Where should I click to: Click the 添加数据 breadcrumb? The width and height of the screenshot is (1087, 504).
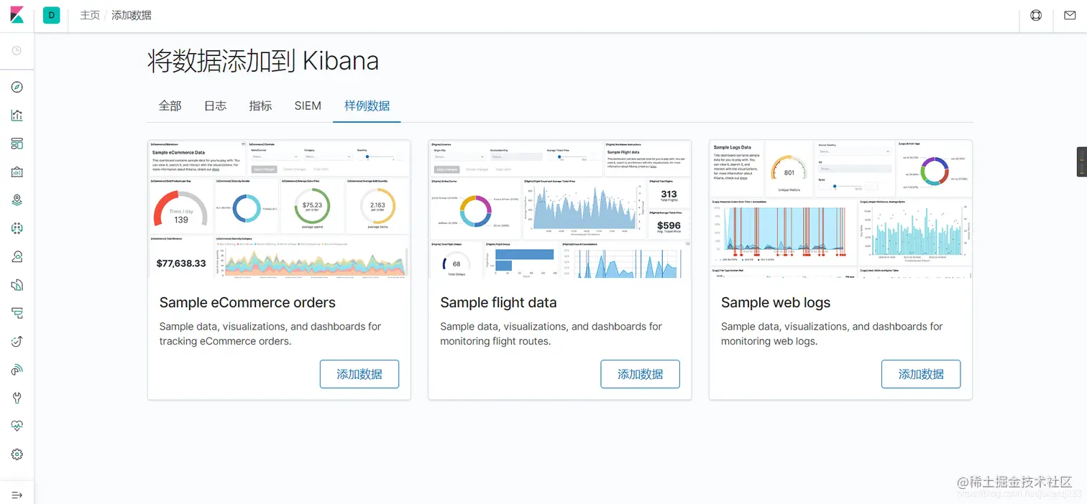[132, 15]
